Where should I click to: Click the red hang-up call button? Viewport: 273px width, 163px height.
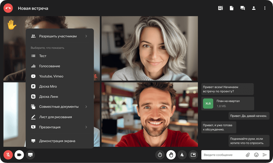tap(8, 8)
